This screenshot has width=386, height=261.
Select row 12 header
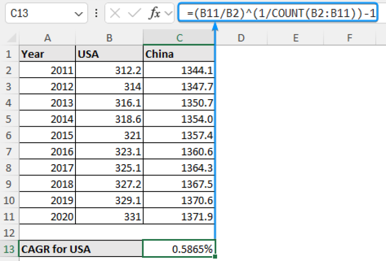click(x=9, y=233)
